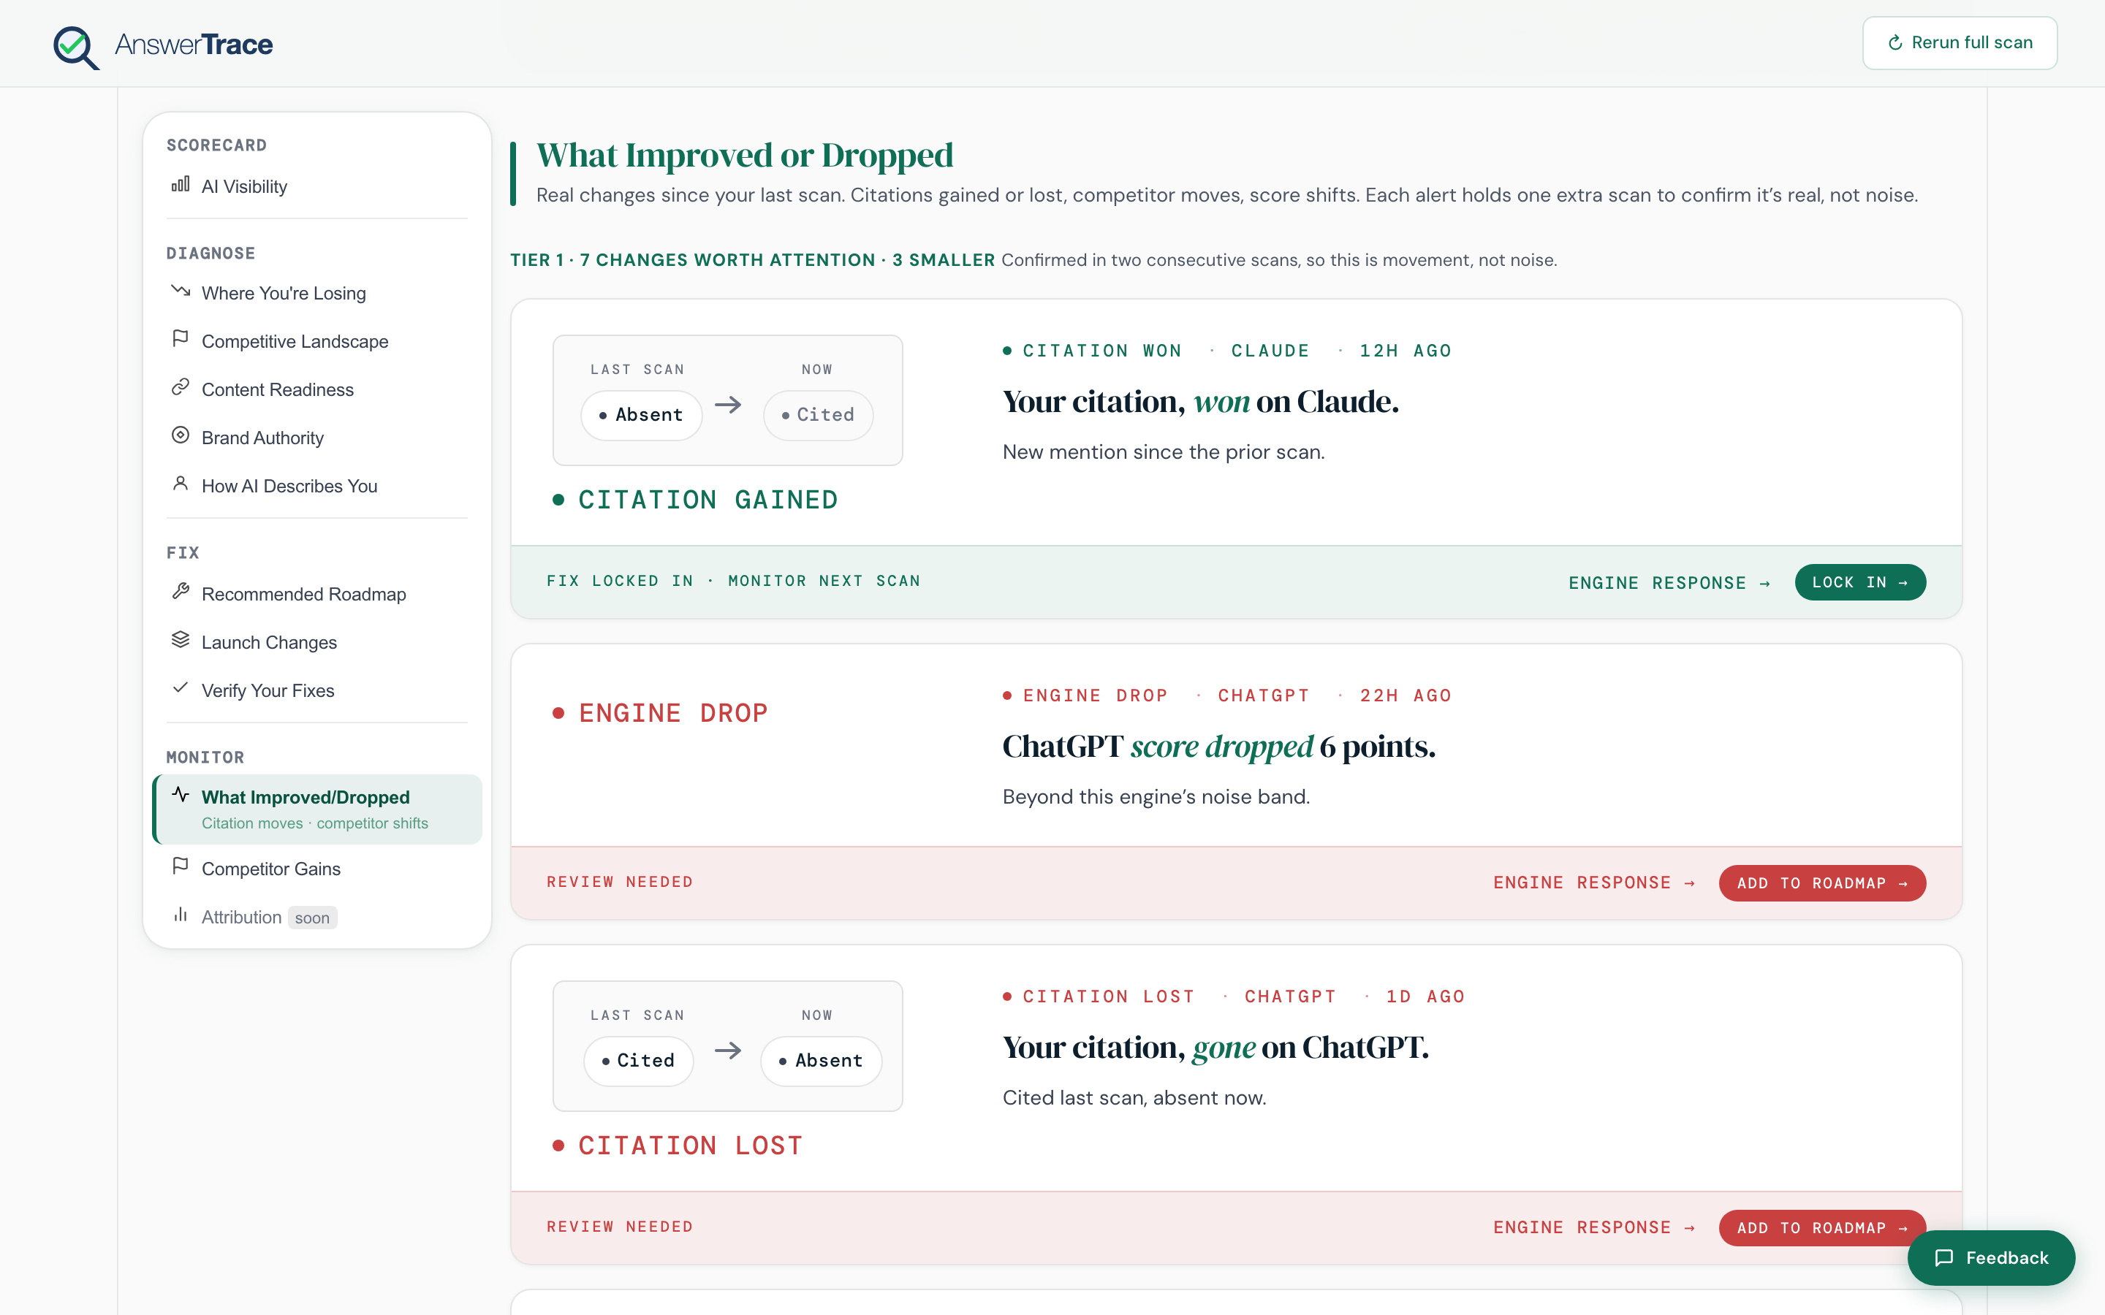Select Attribution soon item

click(x=316, y=917)
